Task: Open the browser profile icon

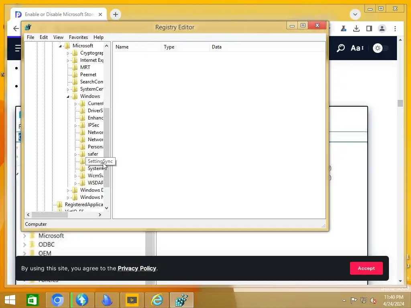Action: click(x=382, y=28)
